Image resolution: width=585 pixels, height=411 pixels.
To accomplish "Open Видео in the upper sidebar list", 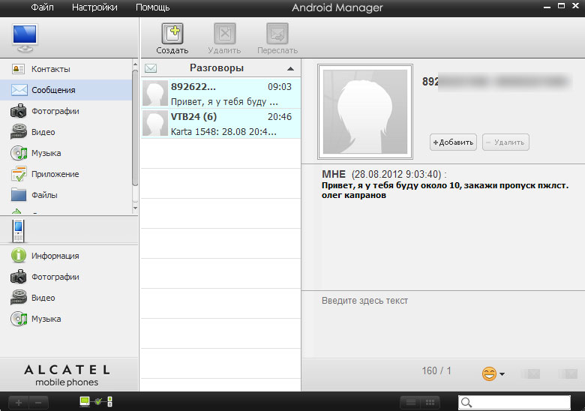I will (43, 132).
